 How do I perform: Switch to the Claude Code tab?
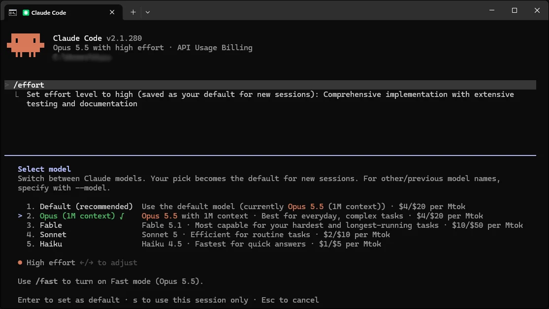tap(64, 12)
